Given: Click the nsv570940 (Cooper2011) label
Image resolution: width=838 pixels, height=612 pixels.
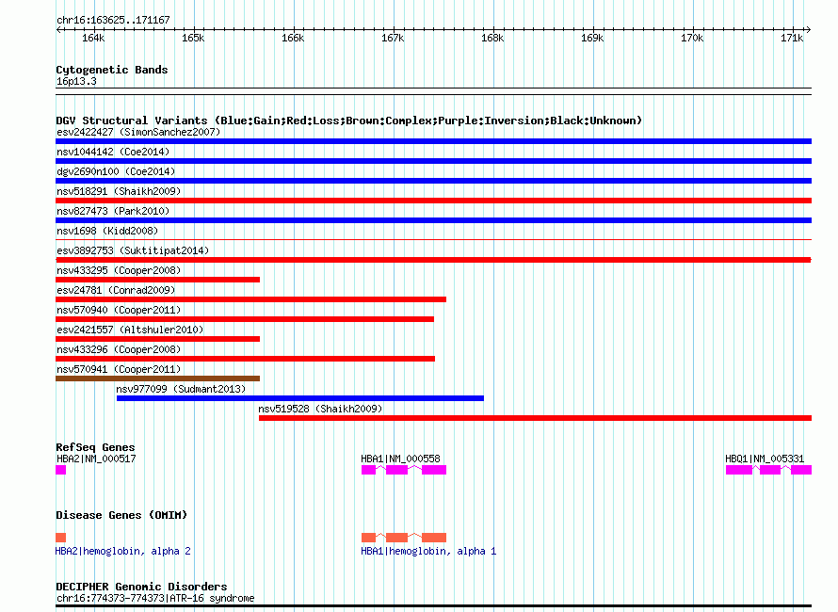Looking at the screenshot, I should click(119, 310).
